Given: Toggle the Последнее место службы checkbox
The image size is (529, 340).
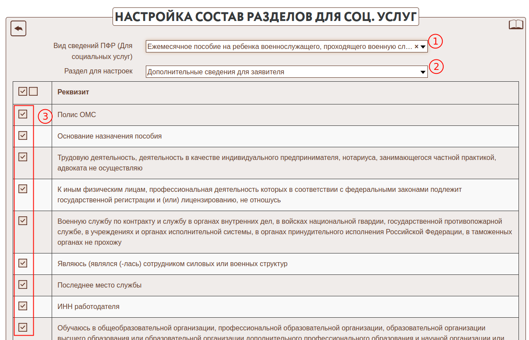Looking at the screenshot, I should 23,284.
